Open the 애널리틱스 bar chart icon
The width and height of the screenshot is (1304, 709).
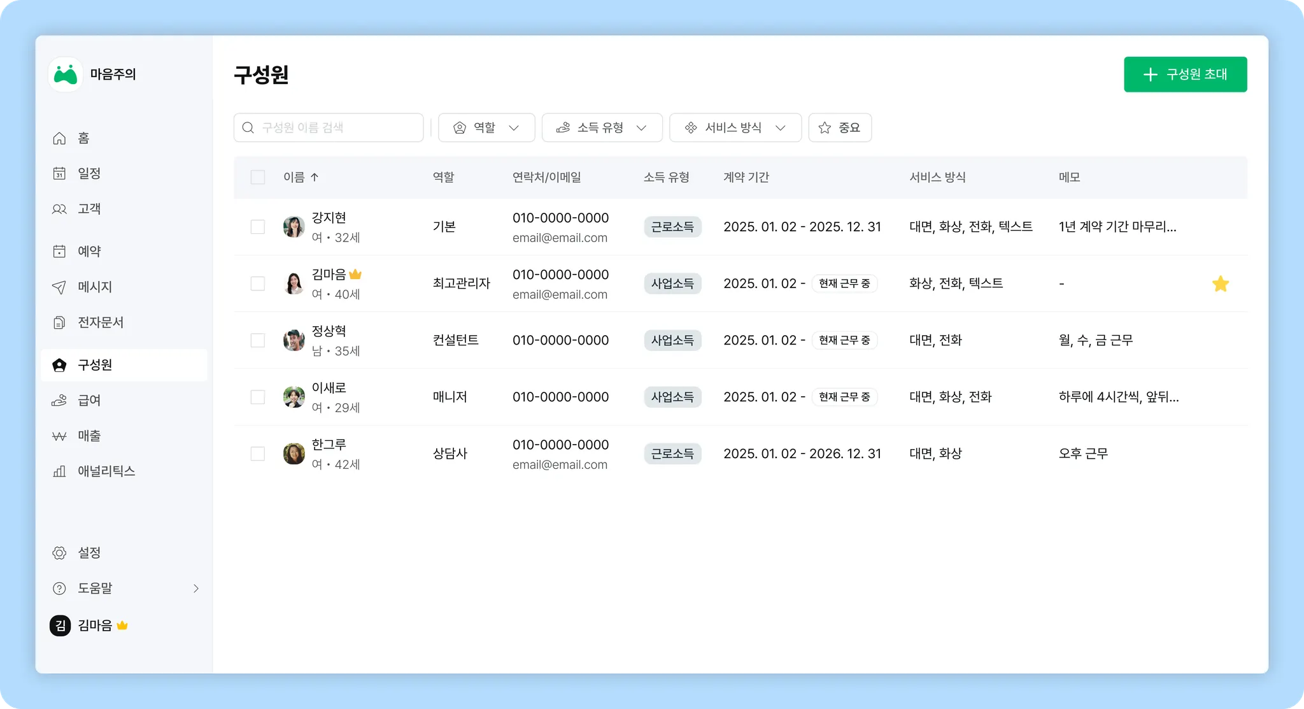59,471
